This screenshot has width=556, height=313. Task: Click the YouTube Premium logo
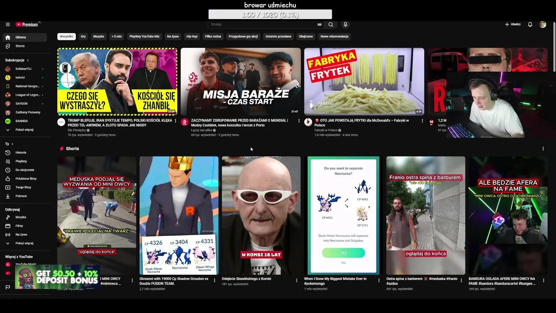pos(27,24)
